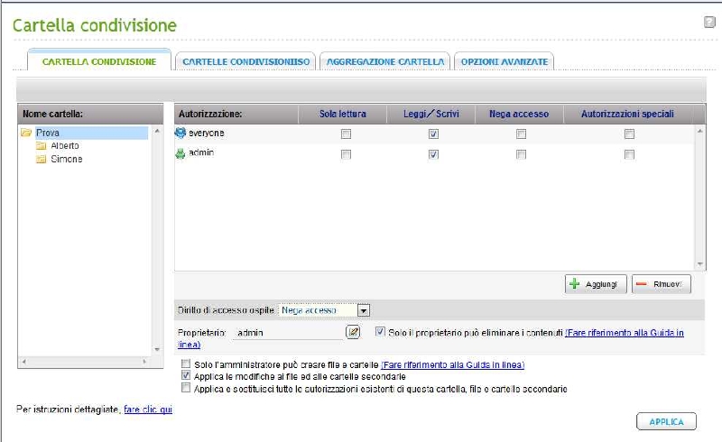Select the Simone folder icon
The height and width of the screenshot is (442, 722).
pyautogui.click(x=41, y=159)
